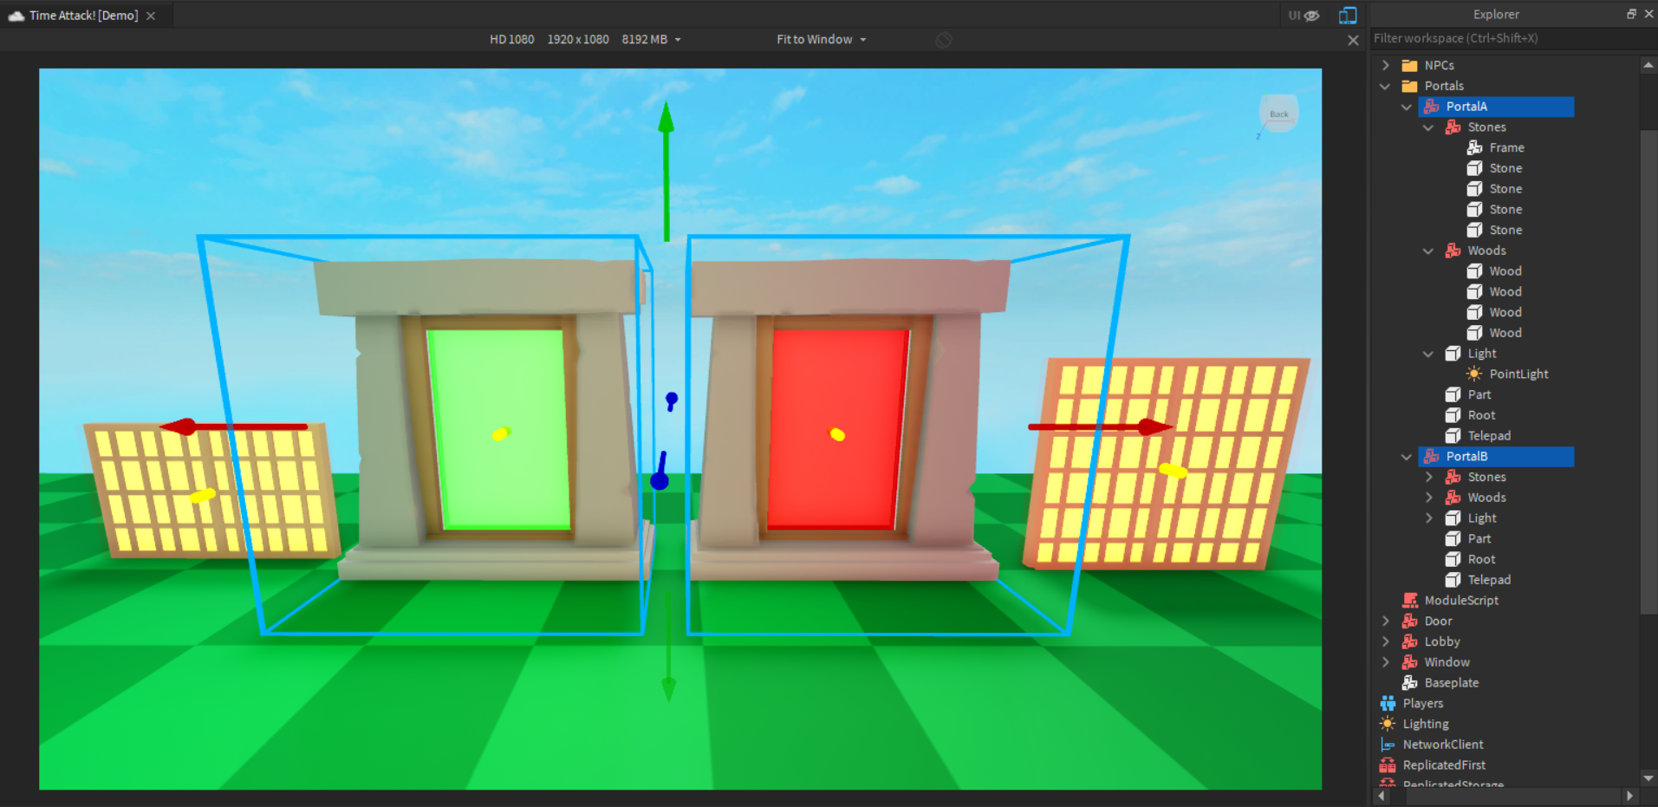This screenshot has width=1658, height=807.
Task: Click the Frame union icon
Action: [1474, 147]
